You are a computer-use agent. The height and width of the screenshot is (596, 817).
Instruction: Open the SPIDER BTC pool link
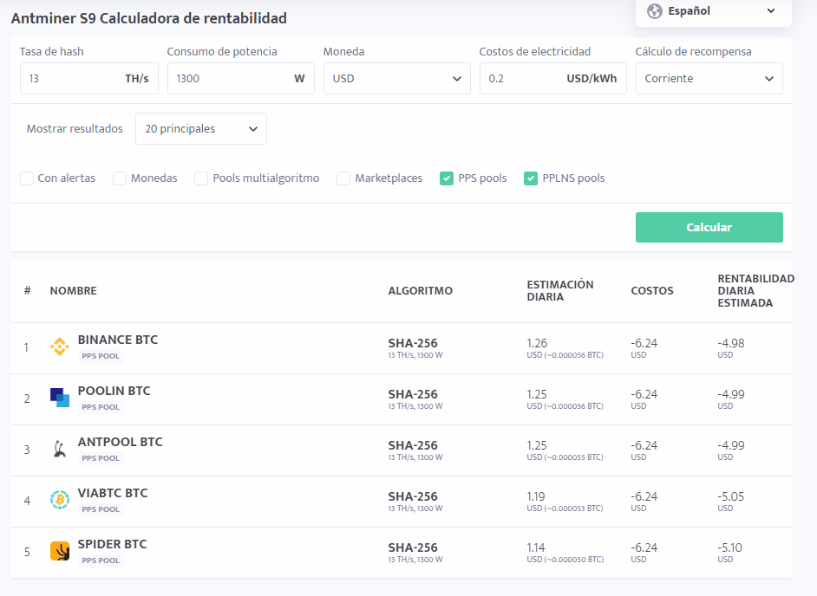(113, 543)
